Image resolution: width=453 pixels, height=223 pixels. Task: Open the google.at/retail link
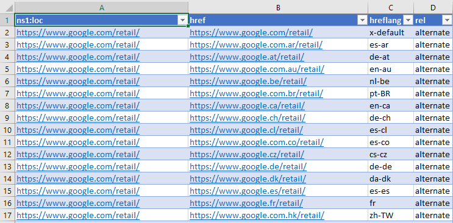point(247,57)
